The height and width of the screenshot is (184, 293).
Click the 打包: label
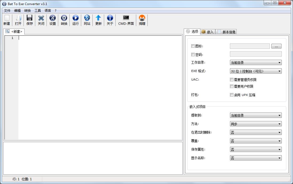[x=195, y=95]
